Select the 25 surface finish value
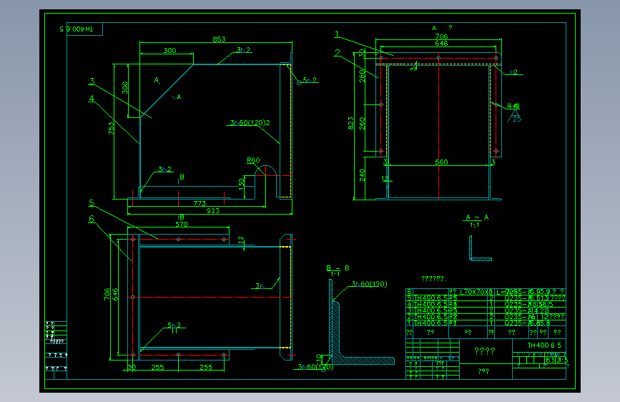This screenshot has height=402, width=620. click(x=517, y=118)
